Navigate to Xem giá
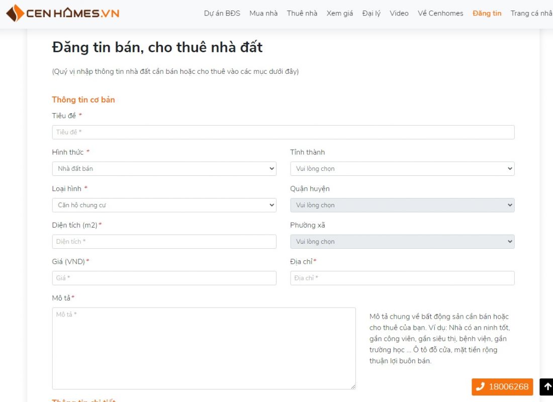Image resolution: width=553 pixels, height=402 pixels. coord(340,14)
